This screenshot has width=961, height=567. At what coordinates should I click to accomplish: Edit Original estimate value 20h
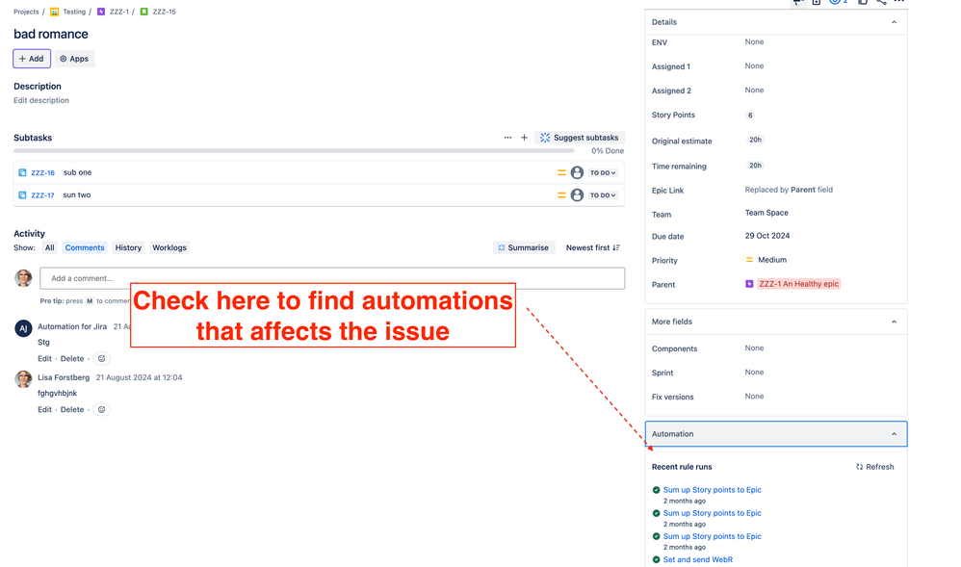coord(755,140)
